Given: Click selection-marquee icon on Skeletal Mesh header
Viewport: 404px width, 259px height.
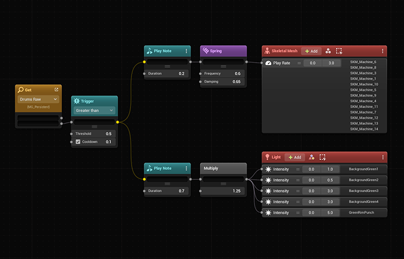Looking at the screenshot, I should click(339, 51).
